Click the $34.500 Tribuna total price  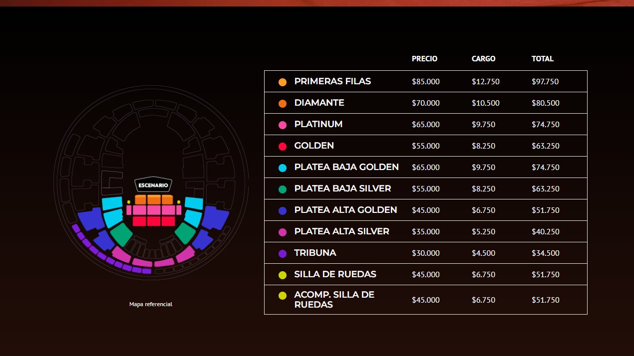point(545,253)
